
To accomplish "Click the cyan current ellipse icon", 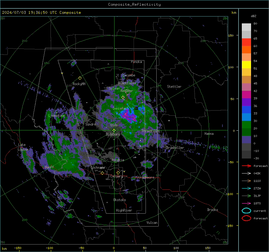I will point(246,211).
